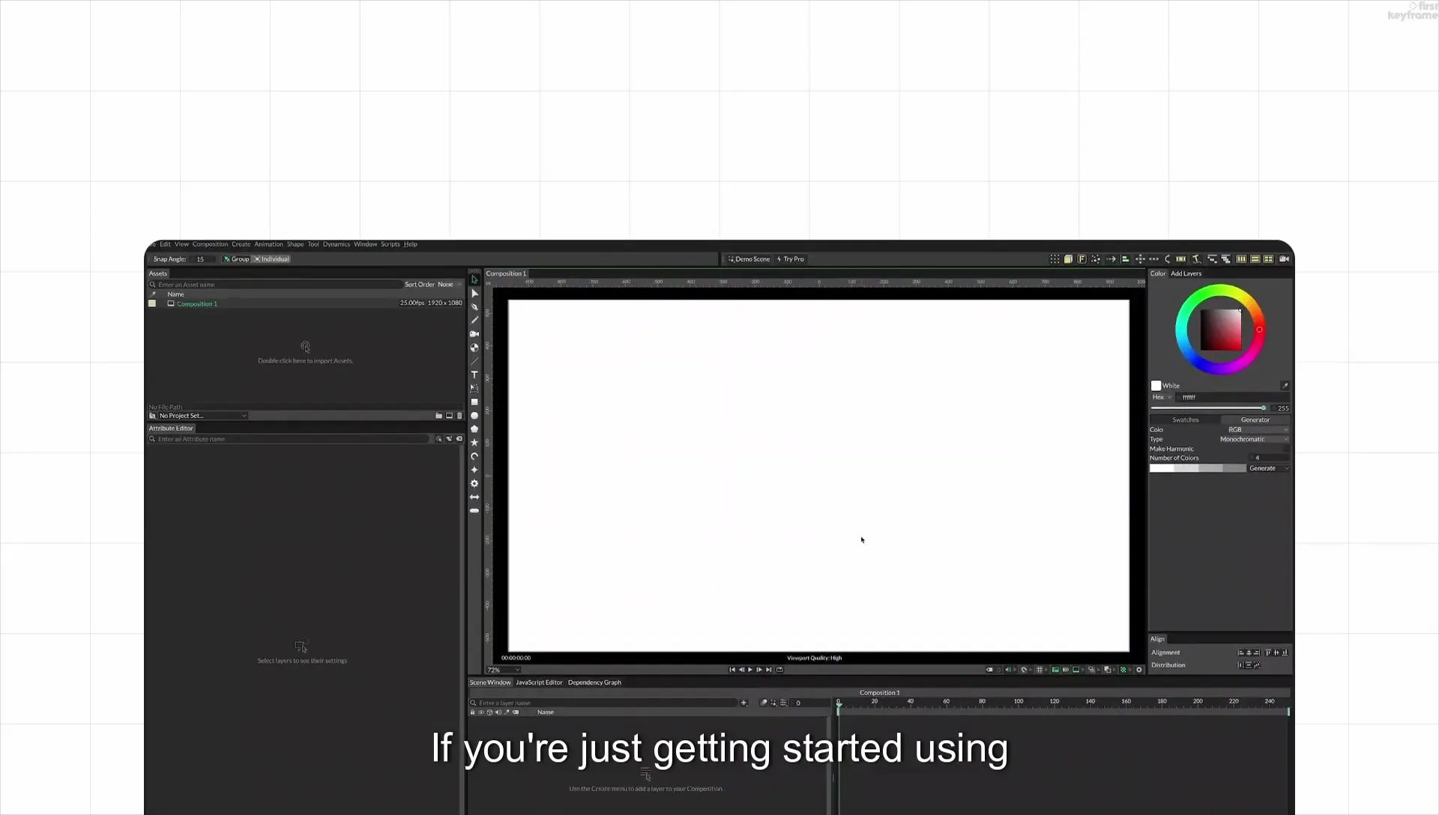
Task: Choose the Ellipse shape tool
Action: pyautogui.click(x=474, y=416)
